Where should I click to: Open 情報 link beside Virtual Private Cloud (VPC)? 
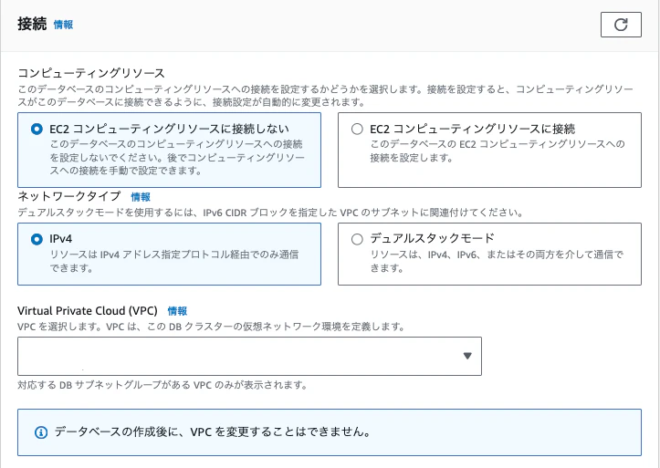pos(177,311)
